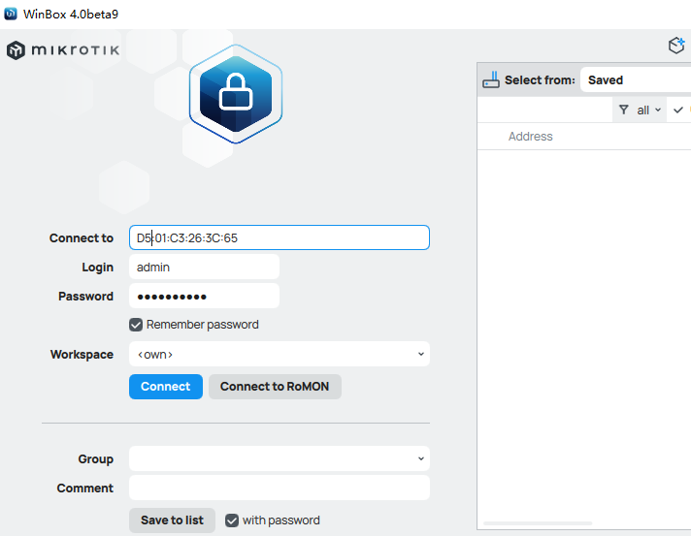
Task: Toggle the with password checkbox
Action: [232, 520]
